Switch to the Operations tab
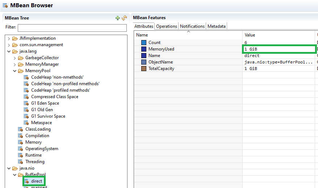 167,26
